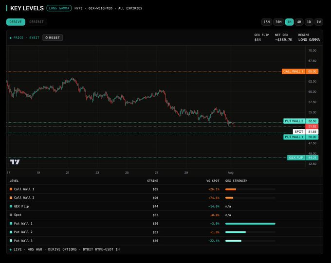Viewport: 331px width, 263px height.
Task: Click the CALL WALL 1 chart label
Action: click(x=293, y=71)
